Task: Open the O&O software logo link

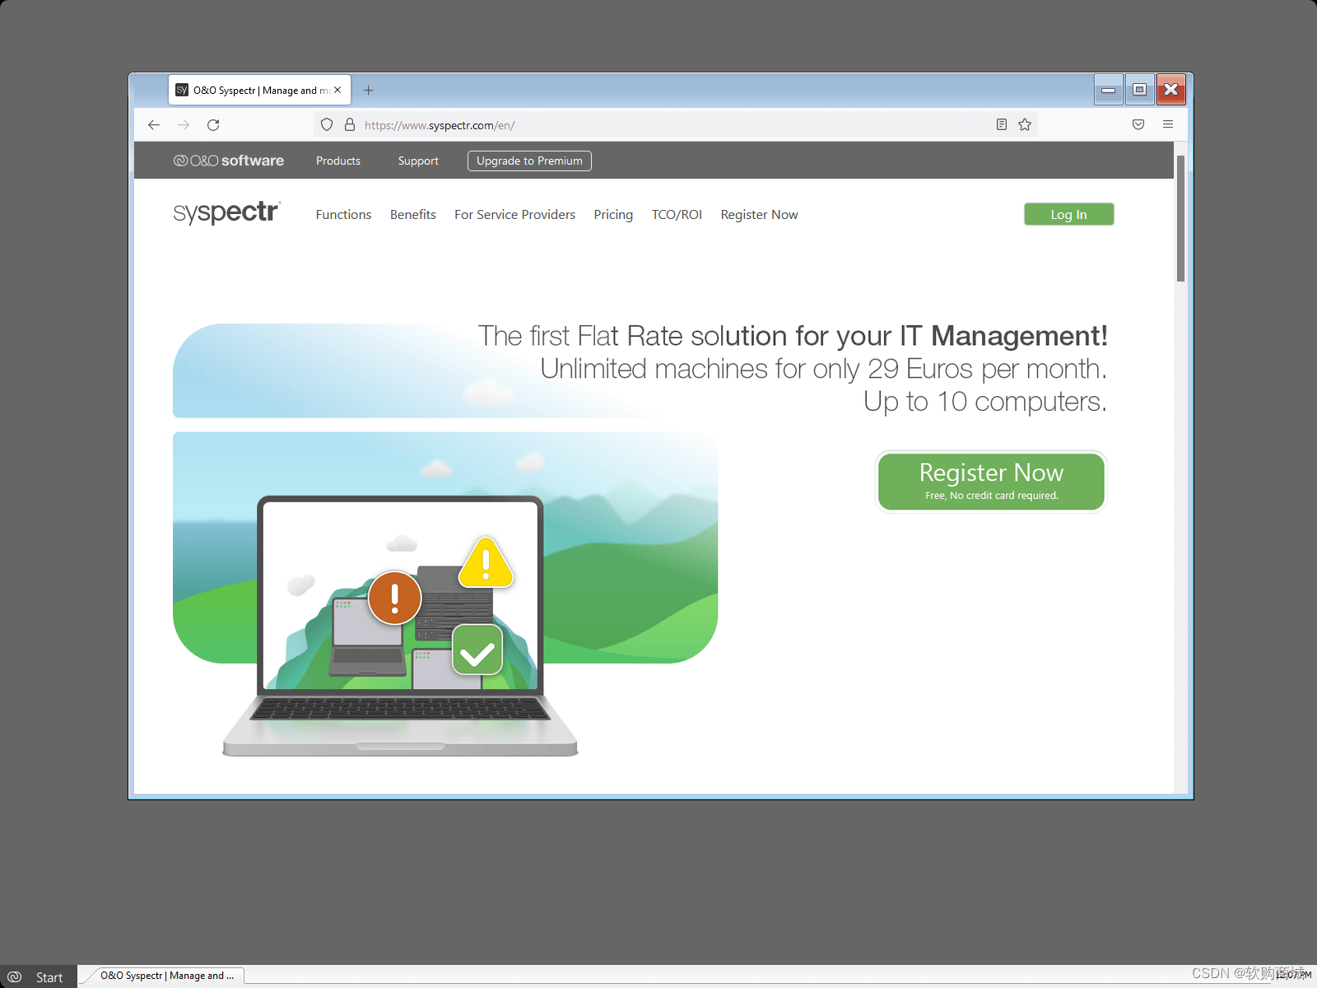Action: [229, 161]
